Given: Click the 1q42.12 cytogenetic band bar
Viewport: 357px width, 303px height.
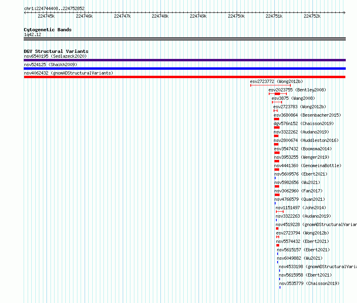Looking at the screenshot, I should click(x=185, y=39).
